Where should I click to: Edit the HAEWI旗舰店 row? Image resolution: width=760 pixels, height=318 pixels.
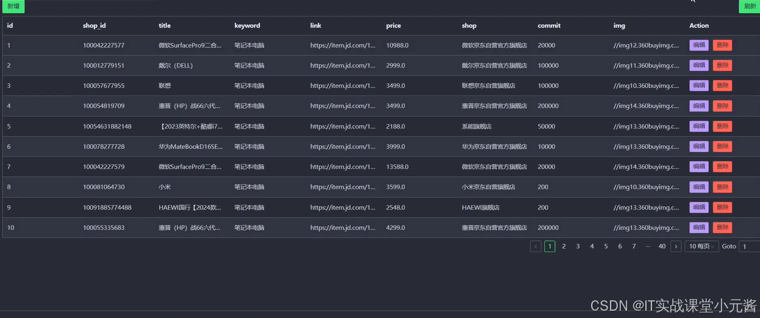click(x=699, y=207)
